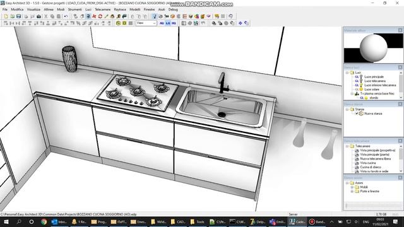Select Cucina di sbieco camera

tap(371, 167)
